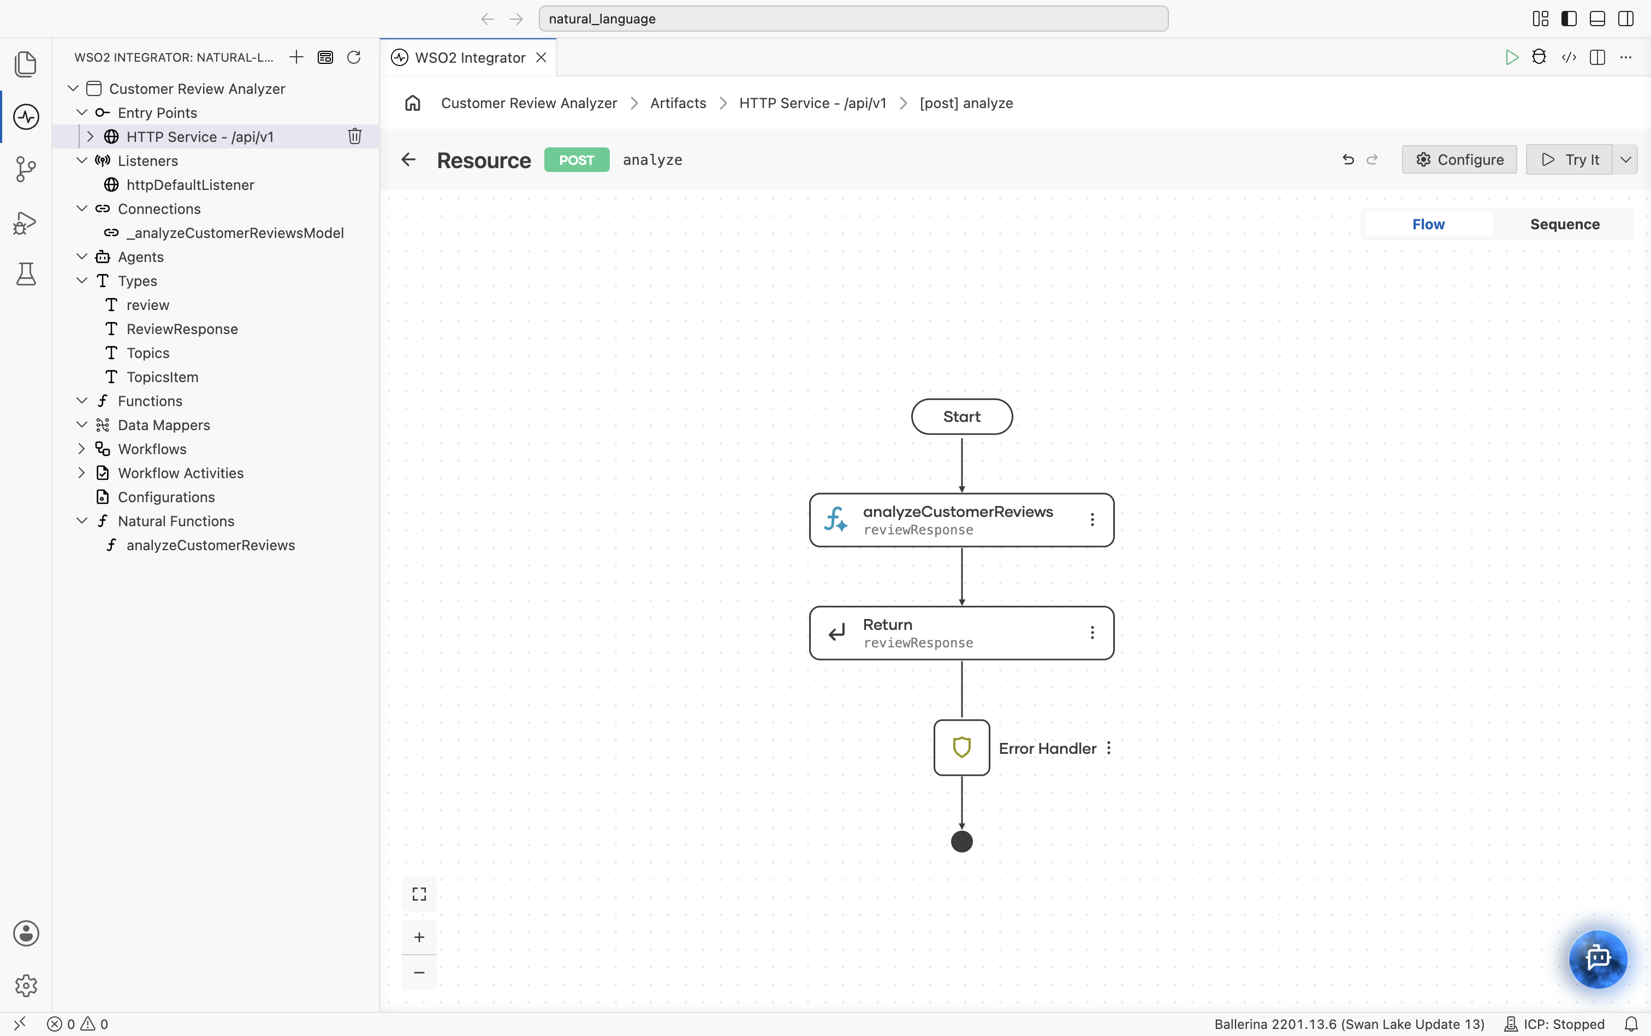Select the WSO2 Integrator editor tab

[x=469, y=57]
